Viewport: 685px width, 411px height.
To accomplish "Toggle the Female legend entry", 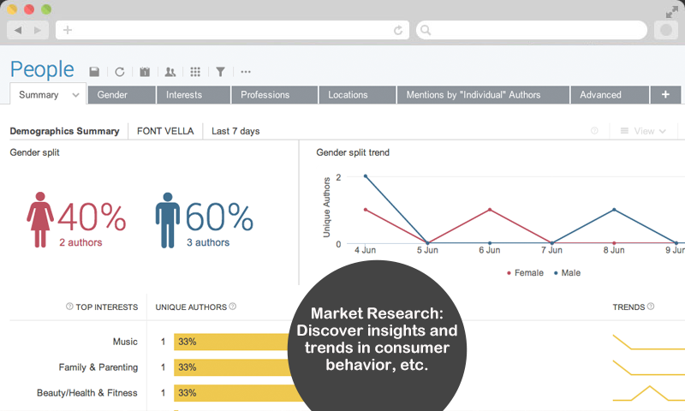I will (525, 272).
